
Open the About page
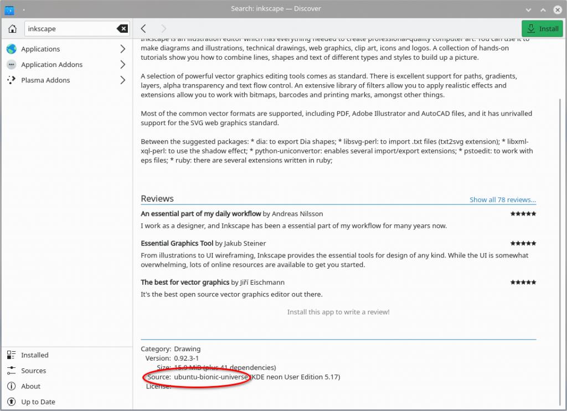[67, 386]
